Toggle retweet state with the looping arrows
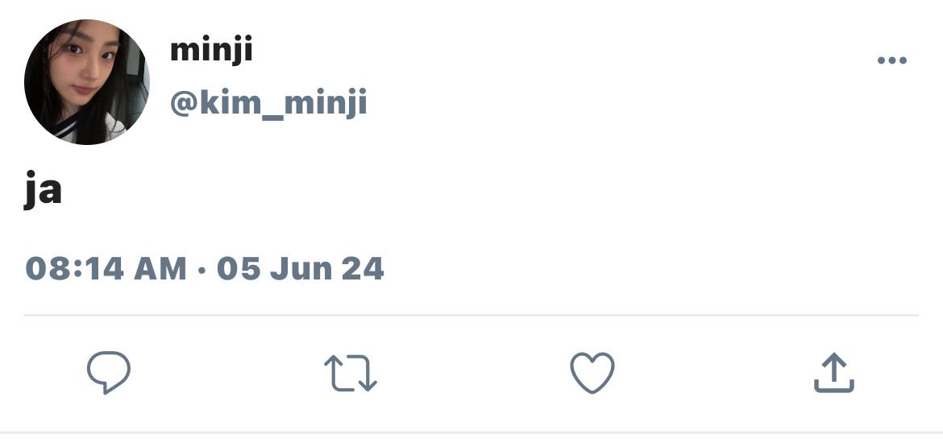Image resolution: width=943 pixels, height=447 pixels. pyautogui.click(x=351, y=373)
